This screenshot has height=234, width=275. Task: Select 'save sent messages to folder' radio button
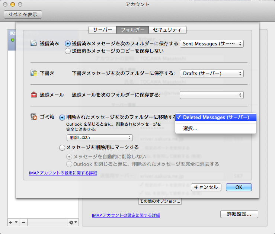pos(68,44)
